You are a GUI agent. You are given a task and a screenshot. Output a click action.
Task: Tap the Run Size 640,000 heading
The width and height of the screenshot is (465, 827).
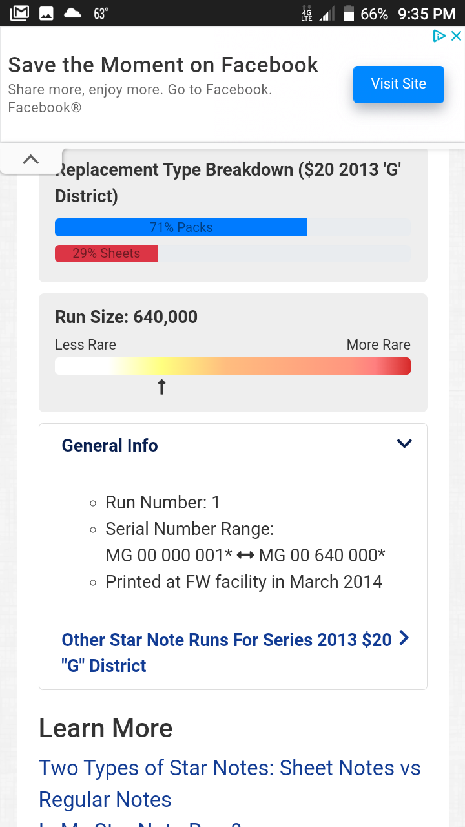pos(127,317)
